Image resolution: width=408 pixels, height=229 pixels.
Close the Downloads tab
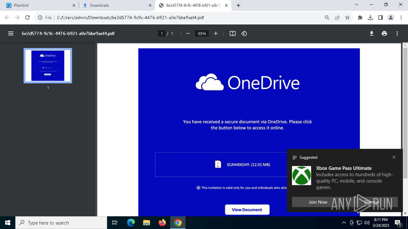[150, 5]
